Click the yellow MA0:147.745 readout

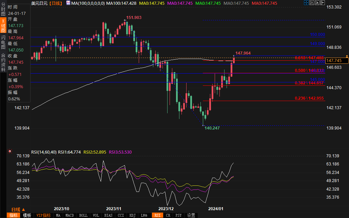pyautogui.click(x=152, y=3)
